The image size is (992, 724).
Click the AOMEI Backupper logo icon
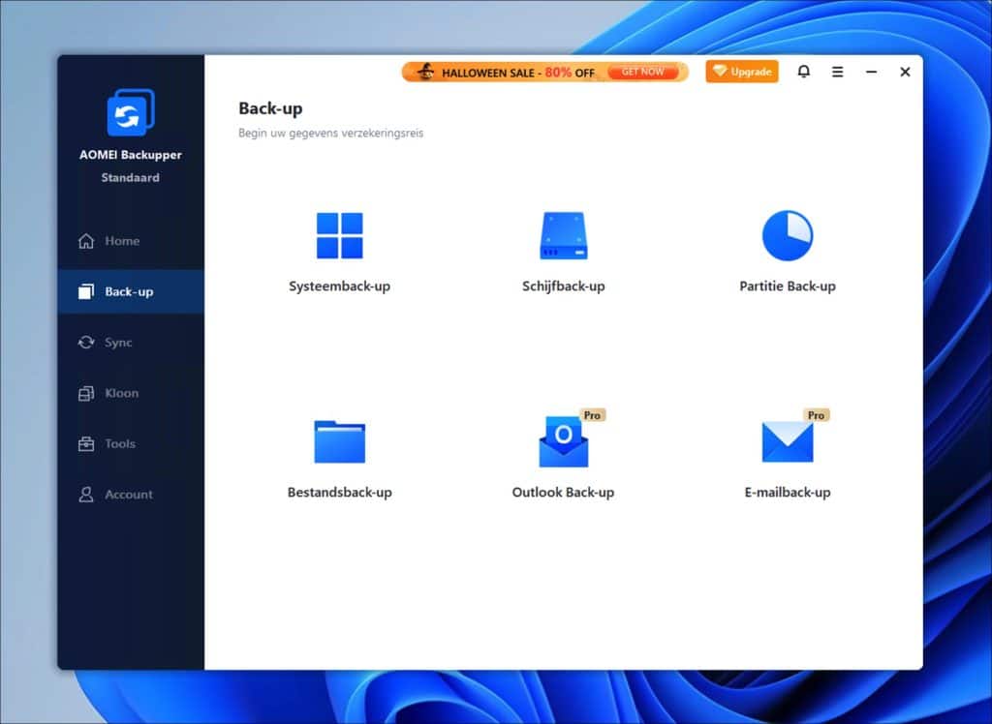point(130,112)
